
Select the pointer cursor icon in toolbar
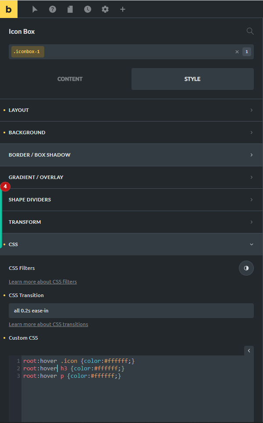pyautogui.click(x=35, y=10)
